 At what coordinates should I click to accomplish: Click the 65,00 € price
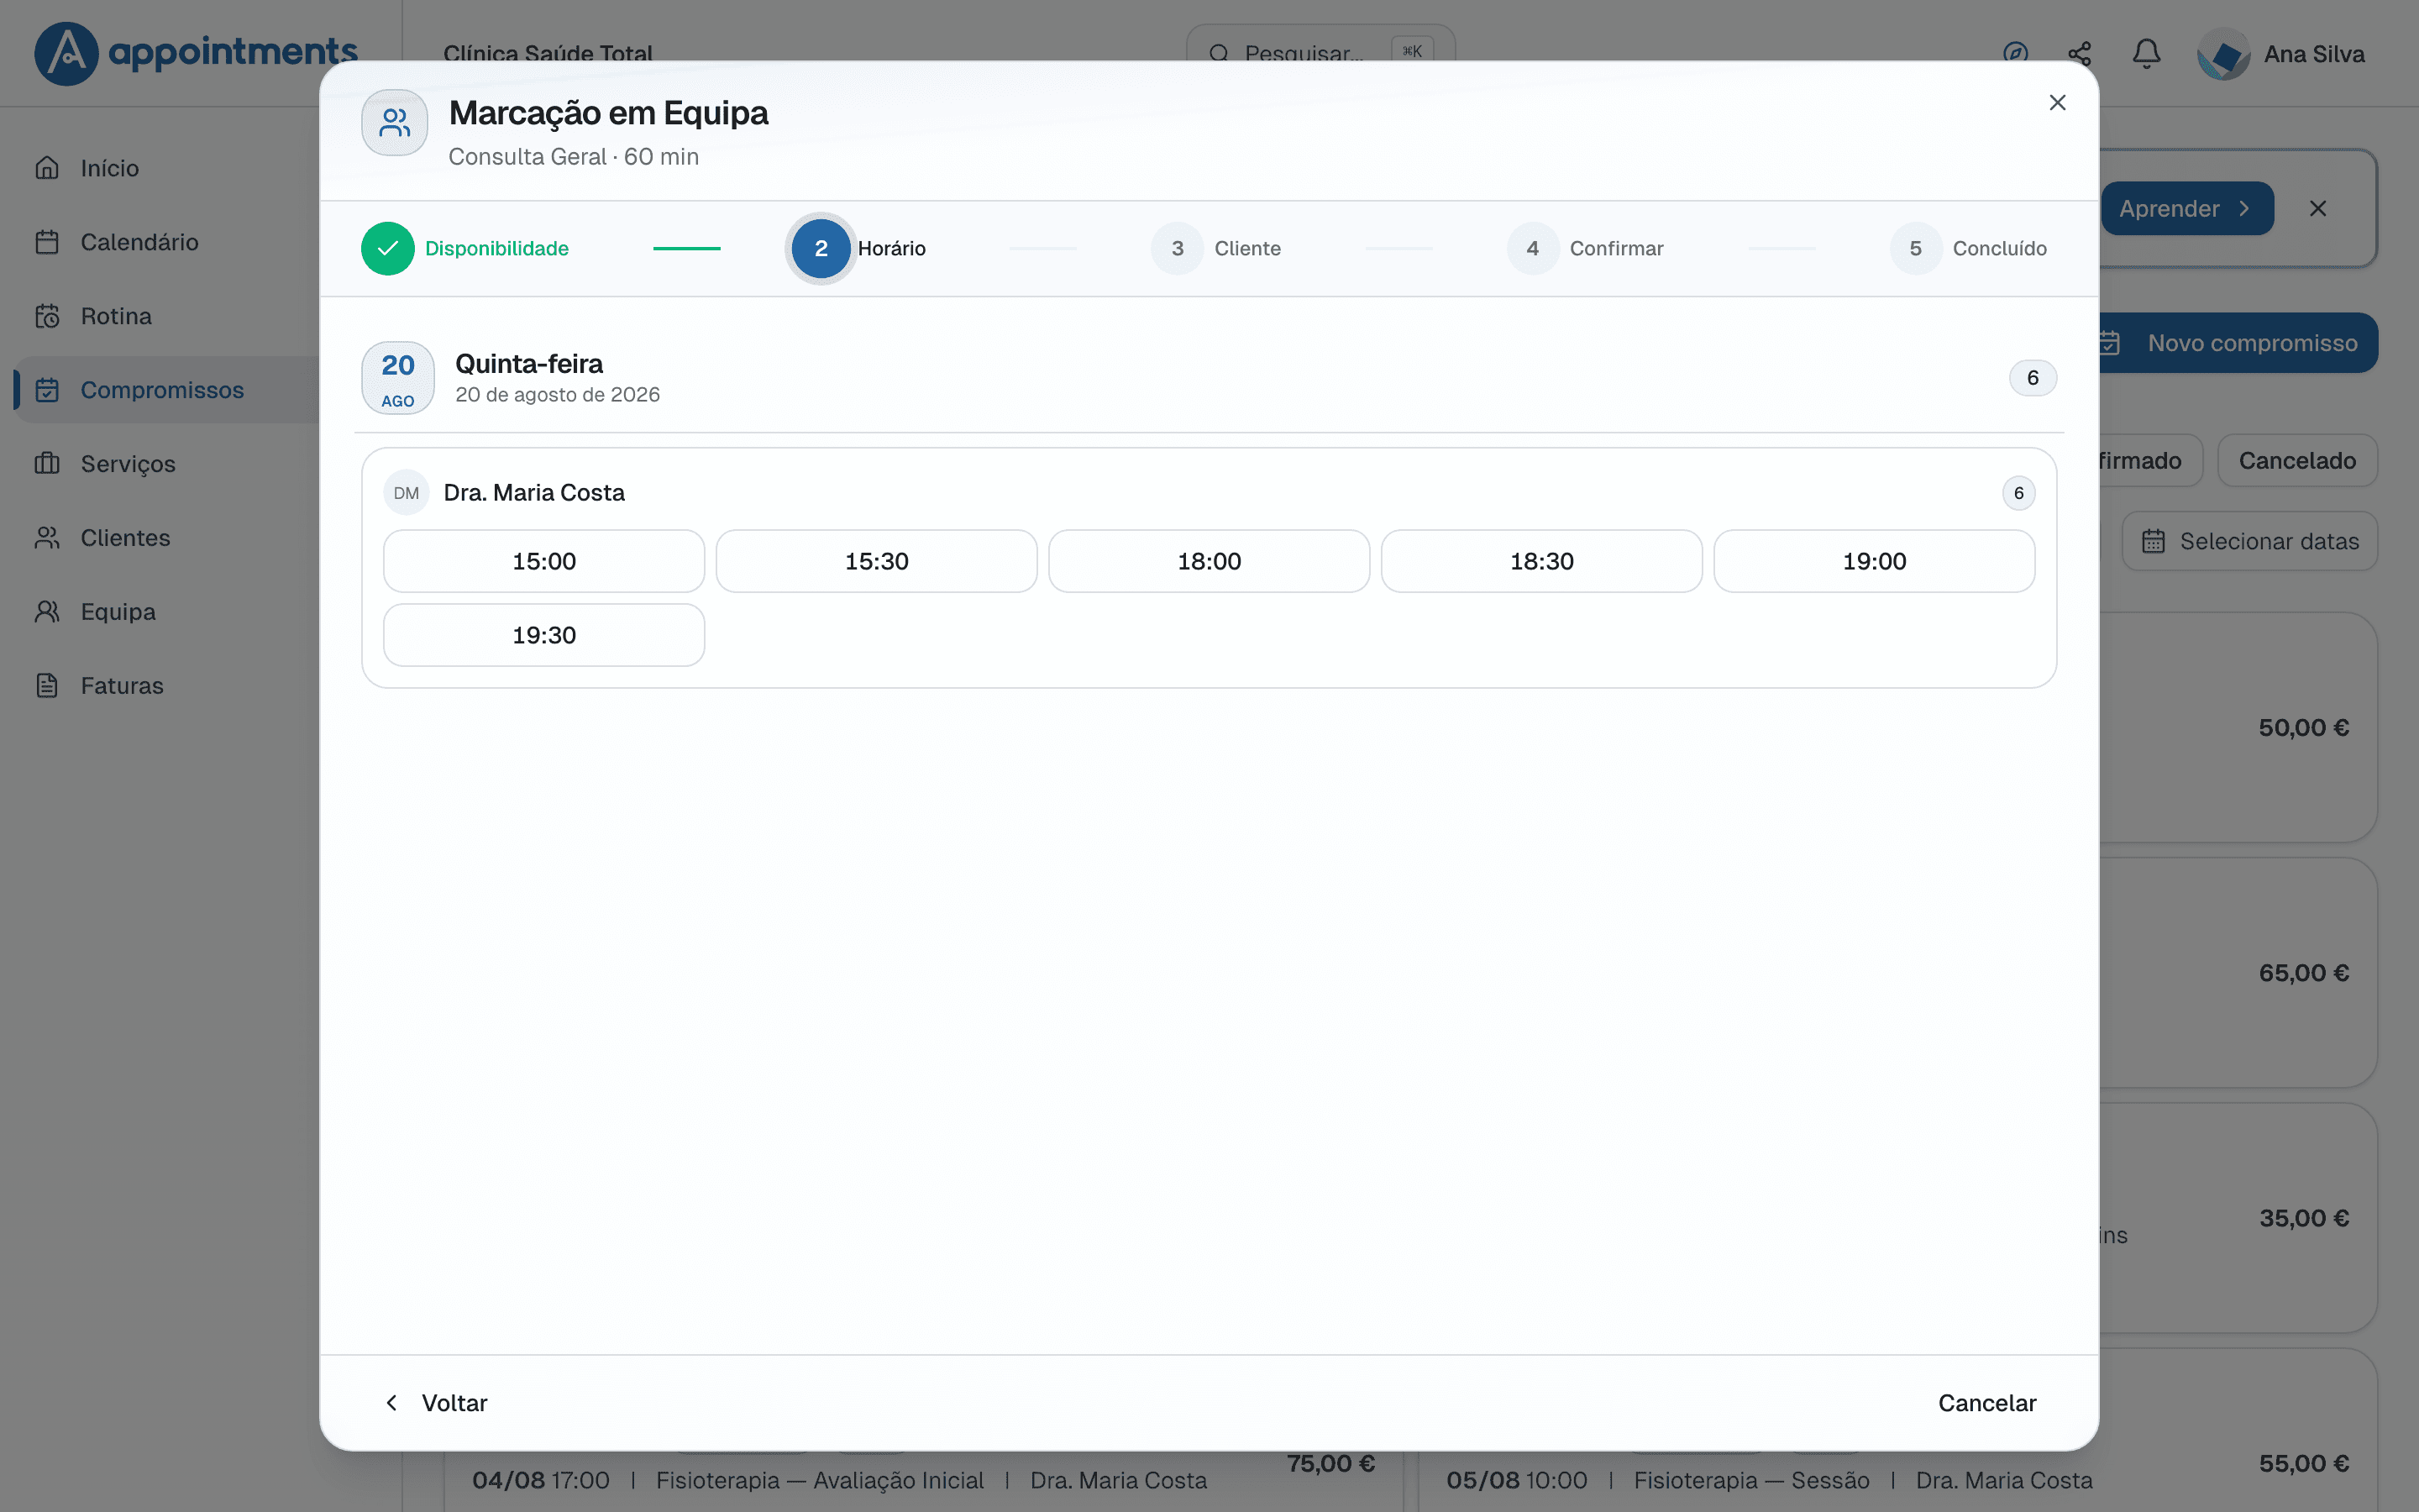[x=2303, y=973]
